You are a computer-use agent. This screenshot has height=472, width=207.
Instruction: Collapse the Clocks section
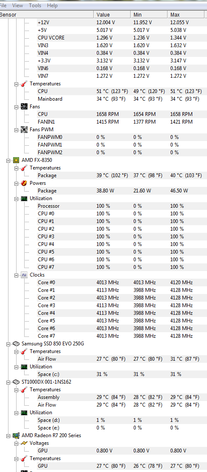(x=17, y=275)
